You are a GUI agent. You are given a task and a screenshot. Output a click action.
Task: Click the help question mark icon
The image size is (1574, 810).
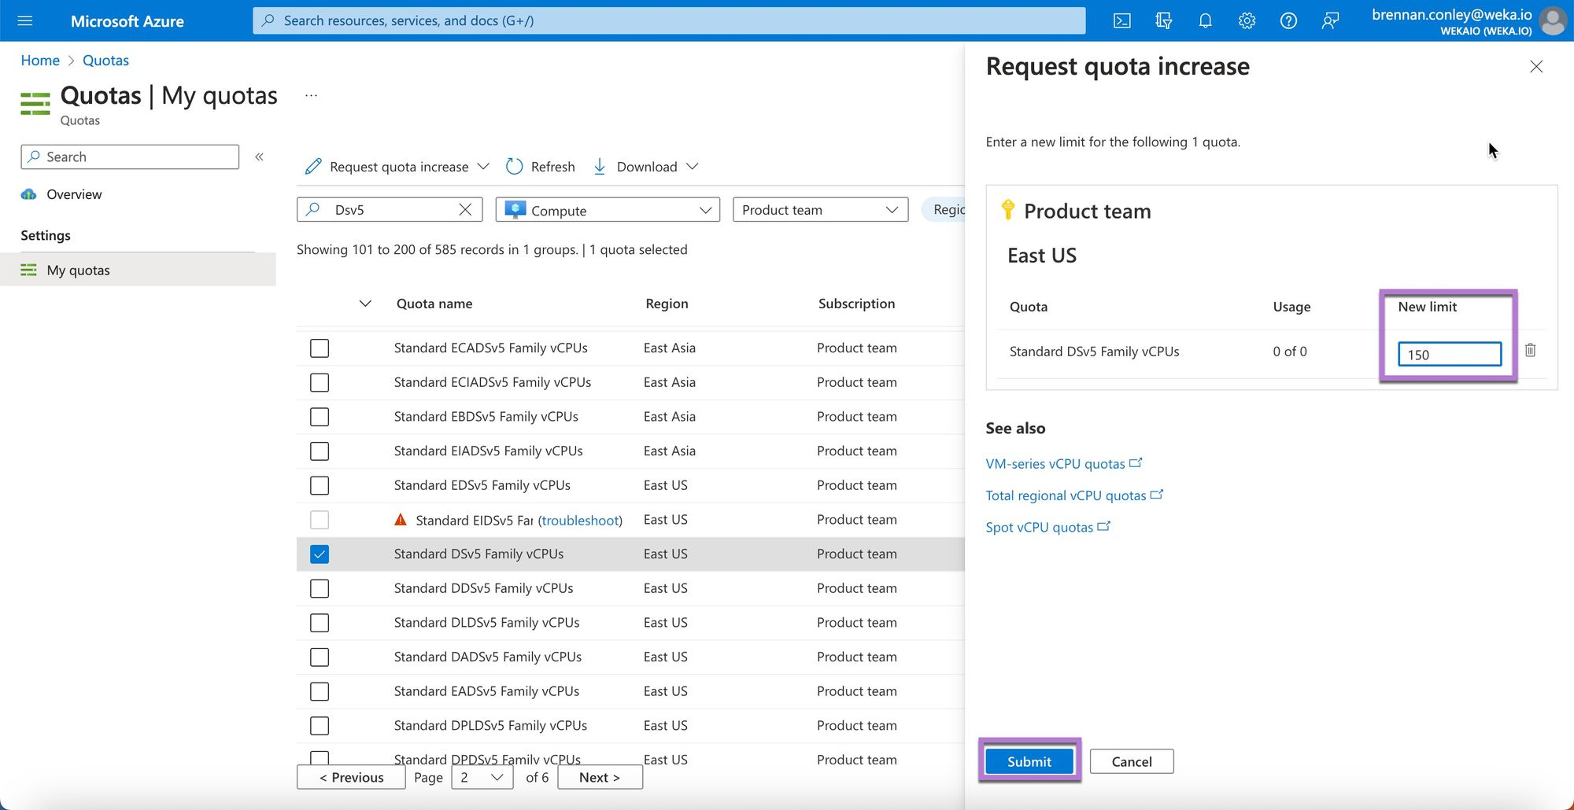[x=1288, y=21]
